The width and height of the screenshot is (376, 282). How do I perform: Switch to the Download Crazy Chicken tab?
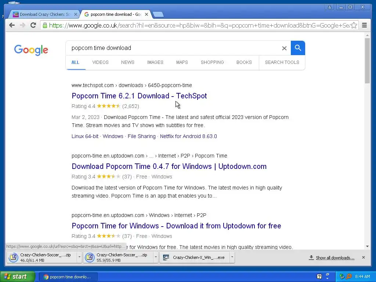(44, 14)
